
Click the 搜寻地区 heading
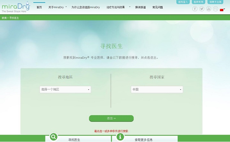point(65,77)
